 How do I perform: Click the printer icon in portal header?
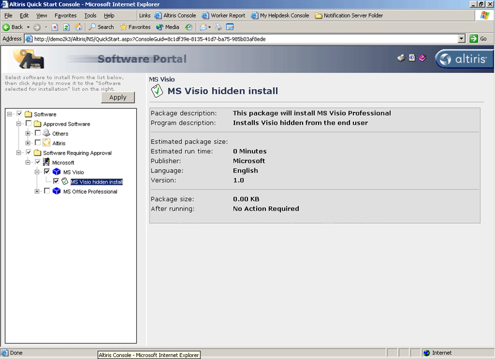pyautogui.click(x=401, y=58)
